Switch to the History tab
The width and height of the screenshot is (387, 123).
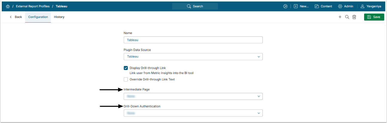(x=59, y=17)
